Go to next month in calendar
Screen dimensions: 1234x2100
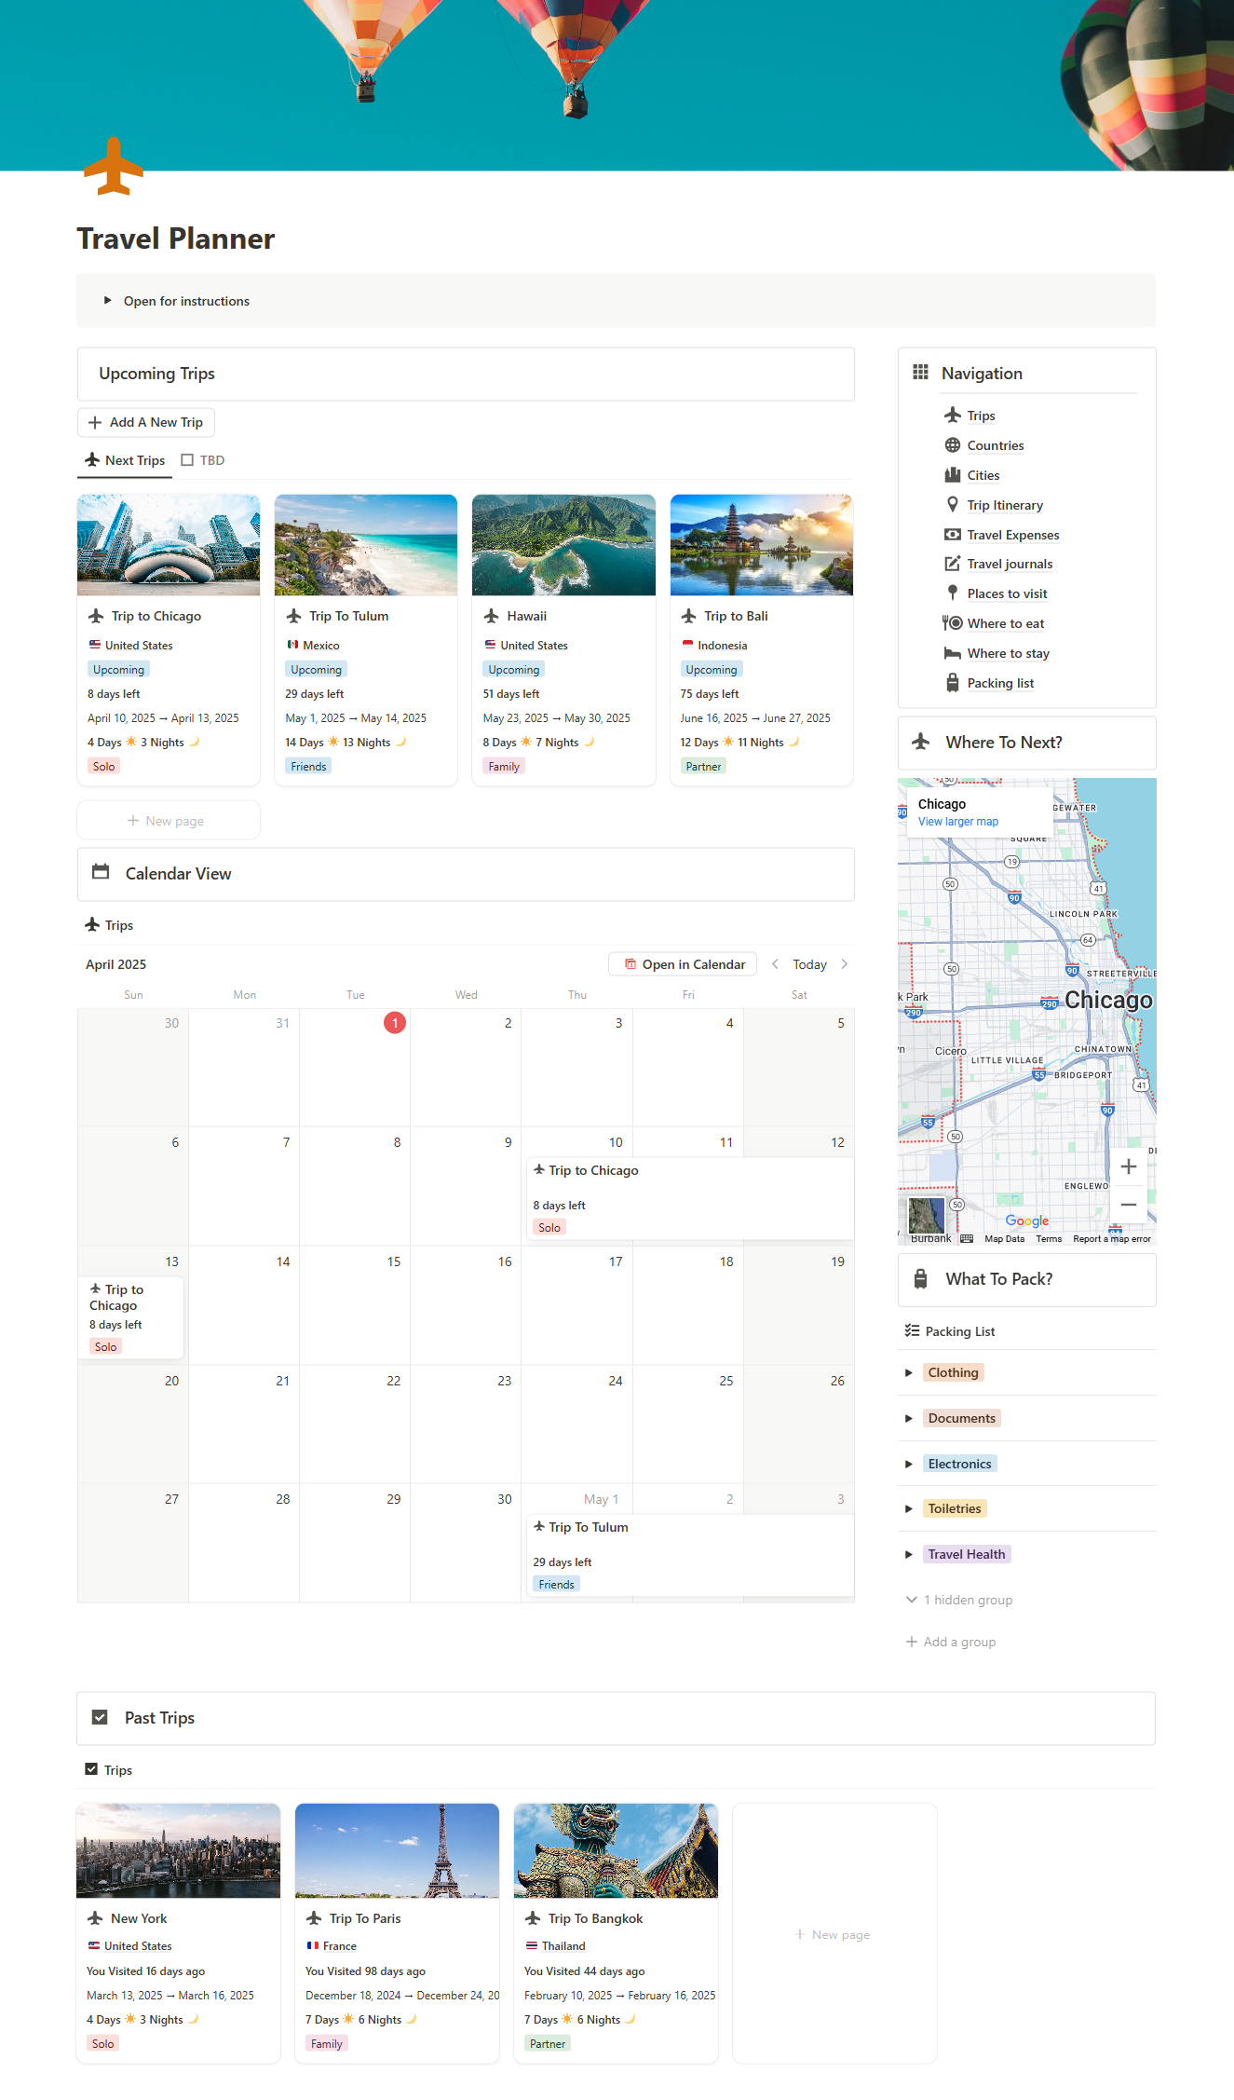click(845, 964)
